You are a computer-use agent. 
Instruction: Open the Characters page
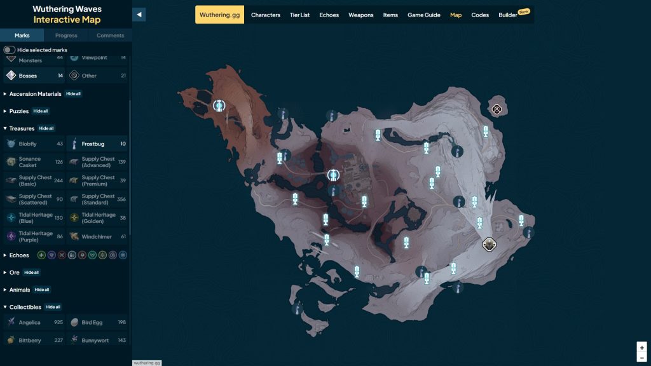[x=266, y=15]
